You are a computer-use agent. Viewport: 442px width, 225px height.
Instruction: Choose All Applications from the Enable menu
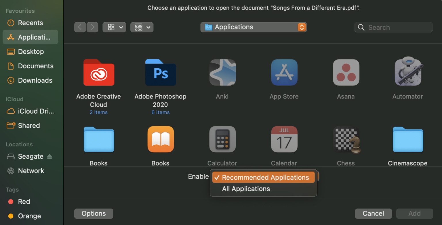point(246,189)
